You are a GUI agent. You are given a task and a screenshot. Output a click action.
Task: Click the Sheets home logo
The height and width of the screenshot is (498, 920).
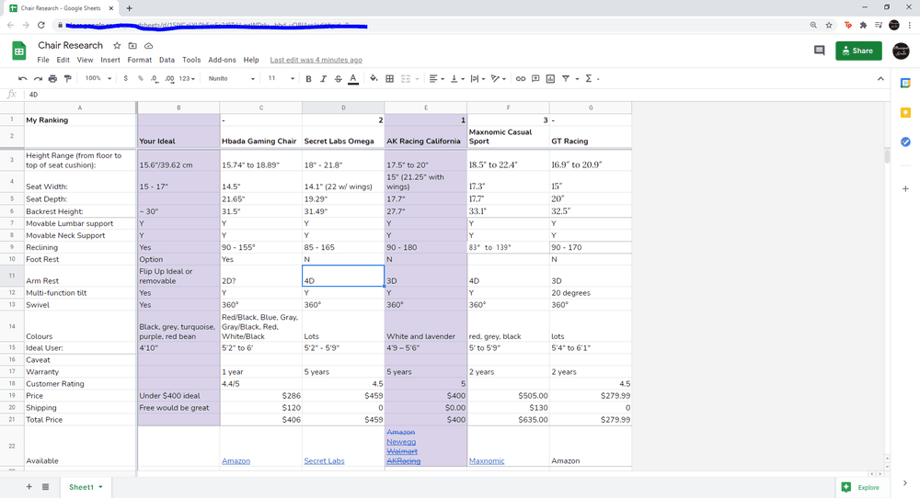[x=19, y=51]
